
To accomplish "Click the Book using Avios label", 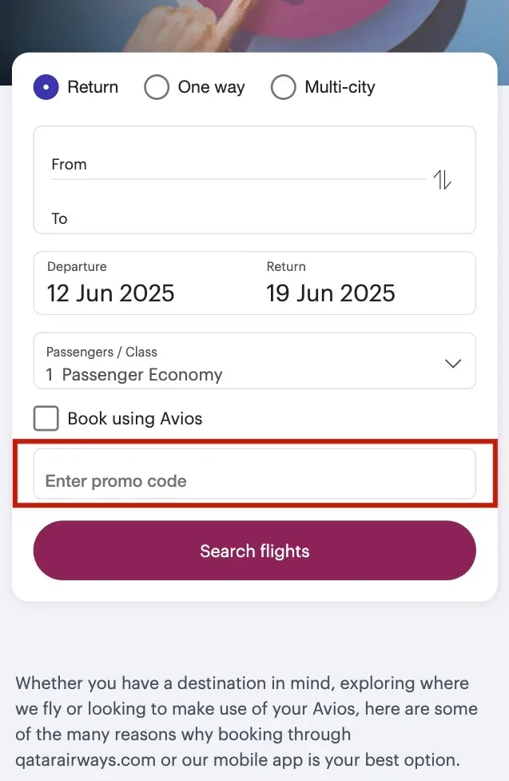I will [136, 417].
